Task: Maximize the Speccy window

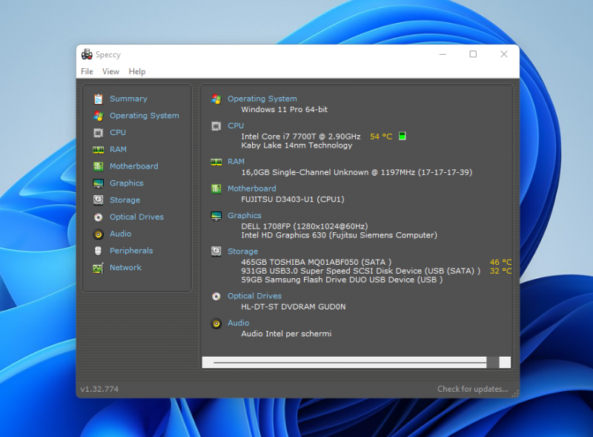Action: coord(473,54)
